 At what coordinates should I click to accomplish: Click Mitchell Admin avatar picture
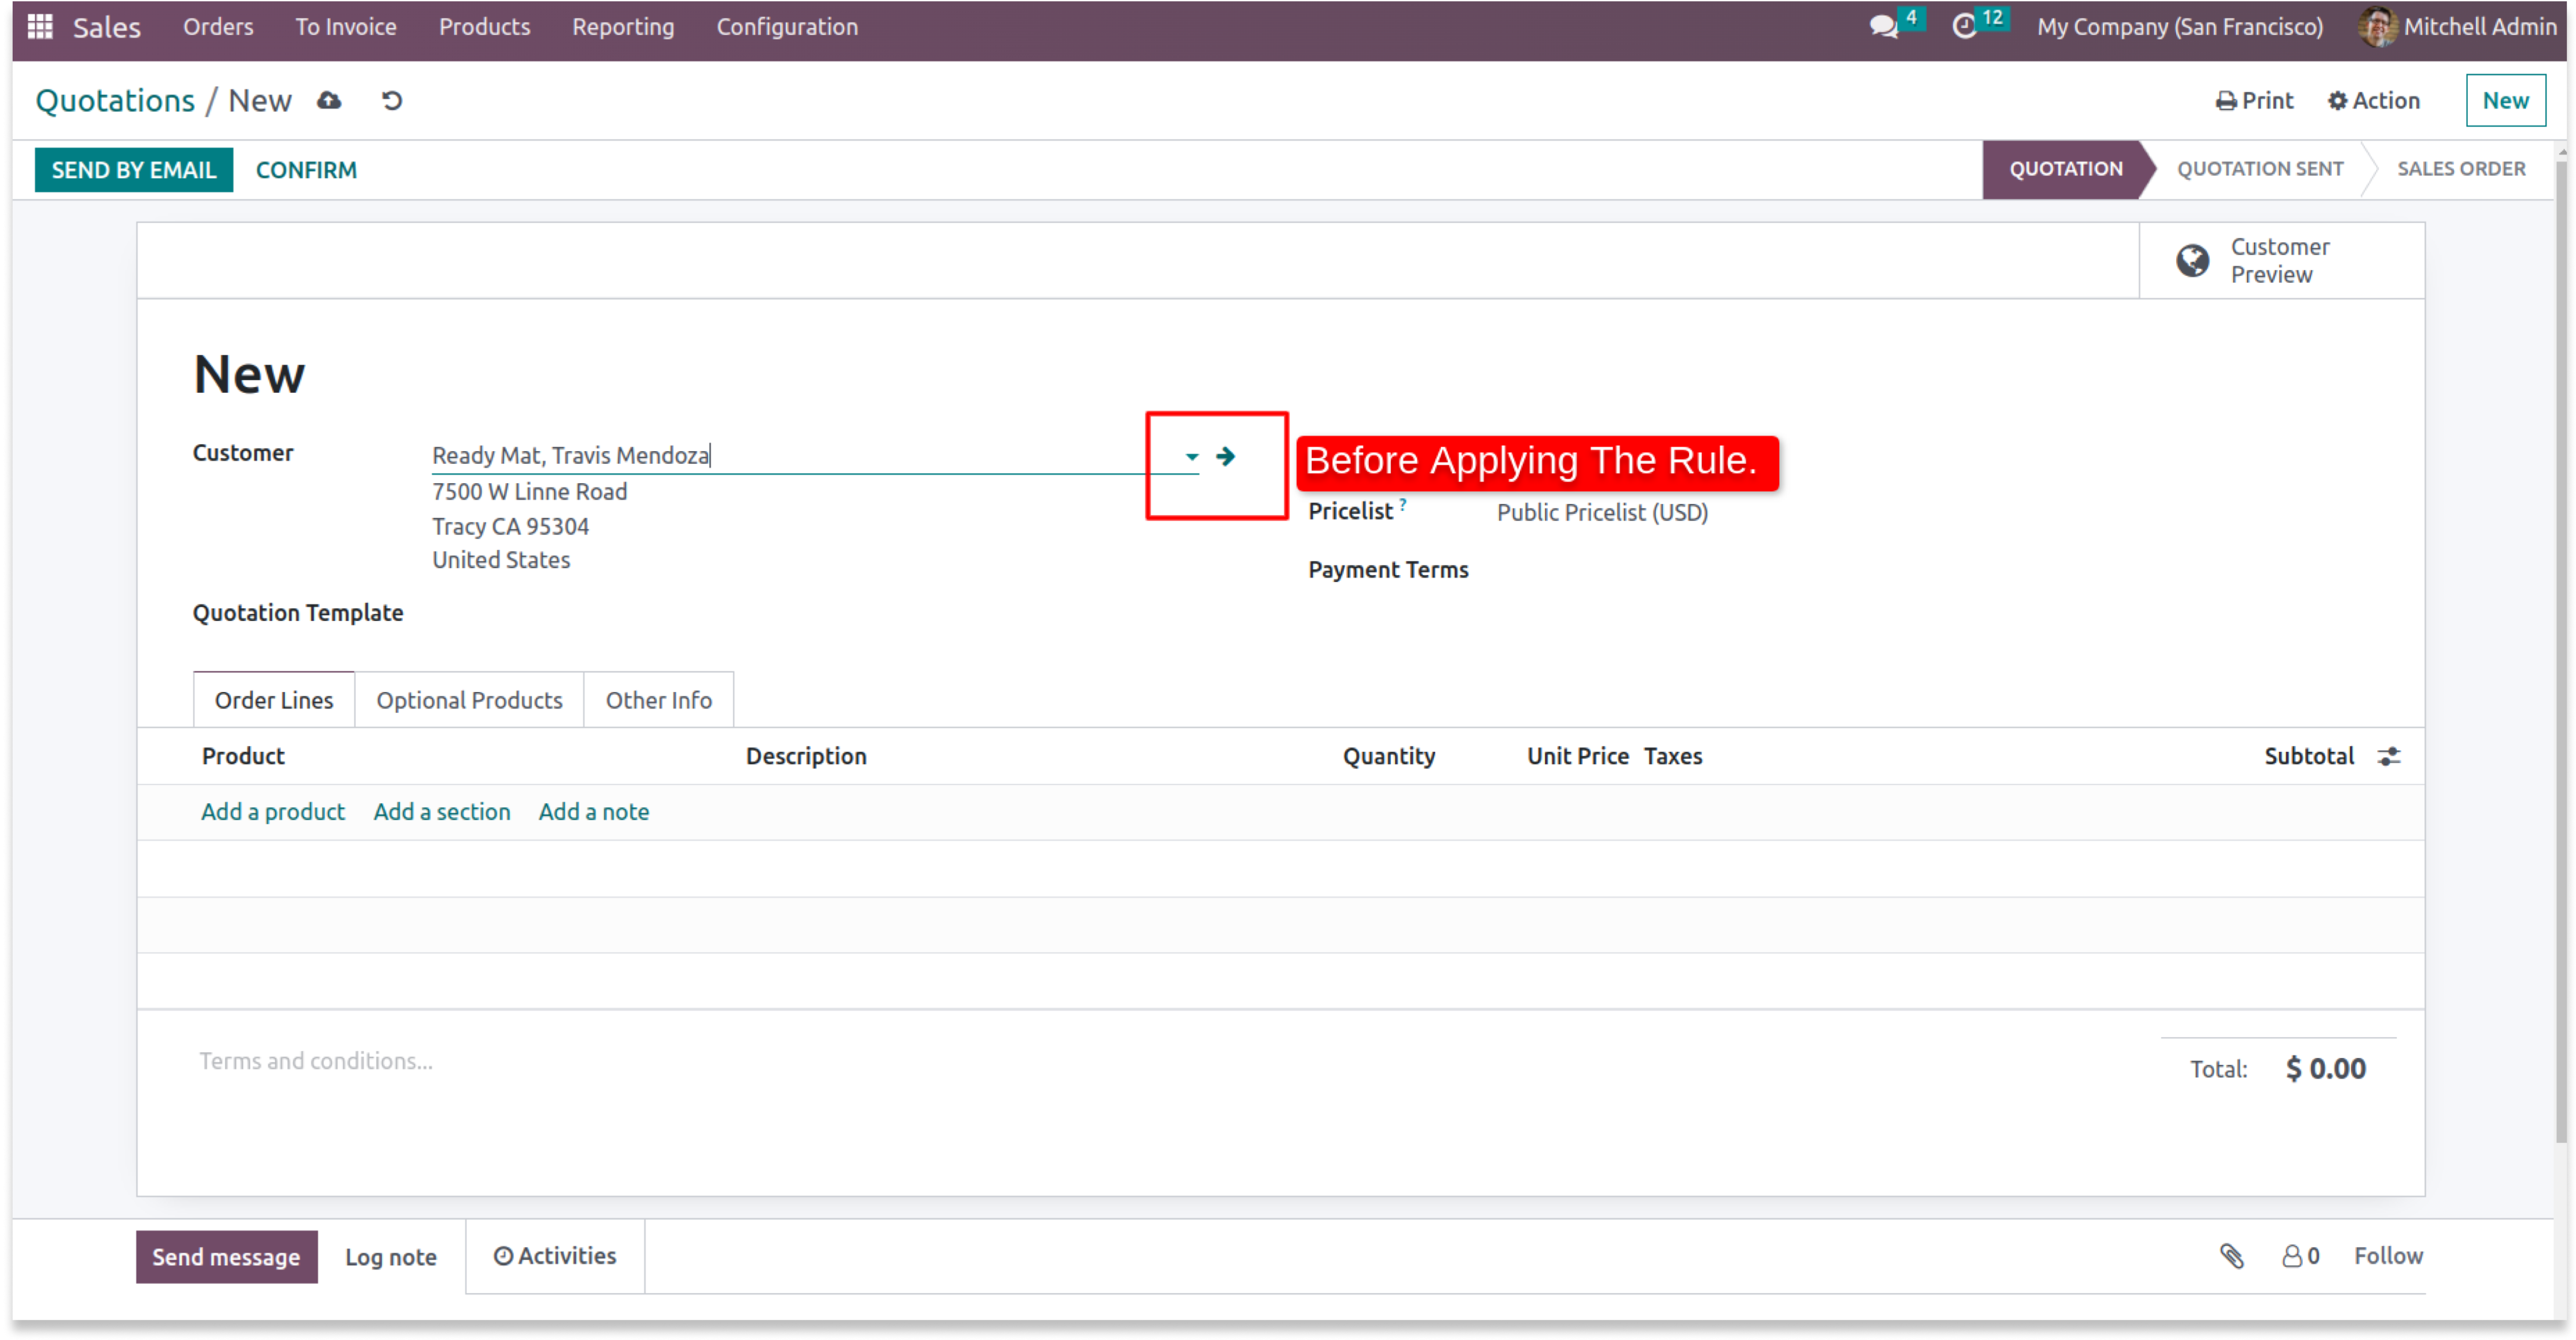(2377, 27)
